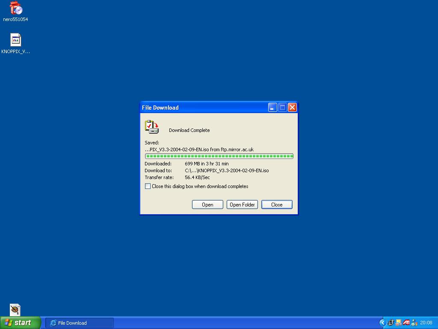Click the '699 MB in 3 hr 31 min' value

[207, 164]
